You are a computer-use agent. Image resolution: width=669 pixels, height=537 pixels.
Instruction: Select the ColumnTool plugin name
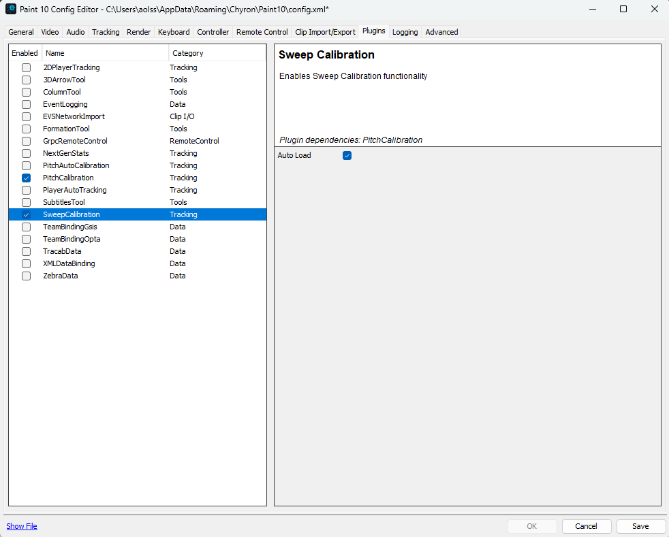[62, 92]
